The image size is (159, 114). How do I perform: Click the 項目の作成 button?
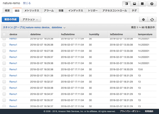tap(10, 20)
